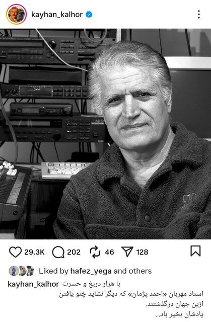Save post with the bookmark icon
The width and height of the screenshot is (211, 322).
click(x=195, y=251)
